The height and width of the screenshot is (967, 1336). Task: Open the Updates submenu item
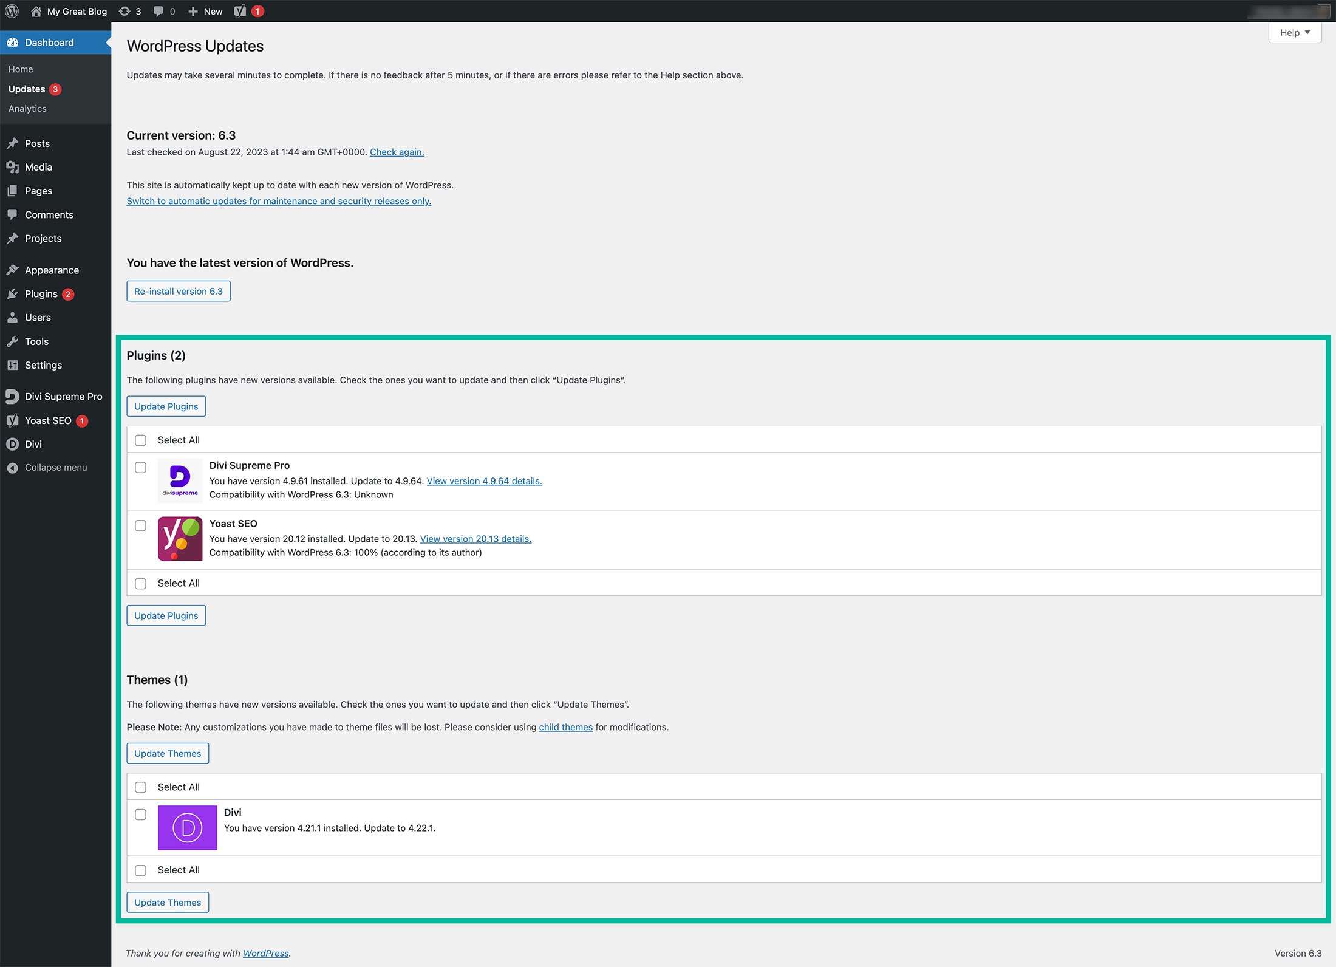(x=27, y=89)
